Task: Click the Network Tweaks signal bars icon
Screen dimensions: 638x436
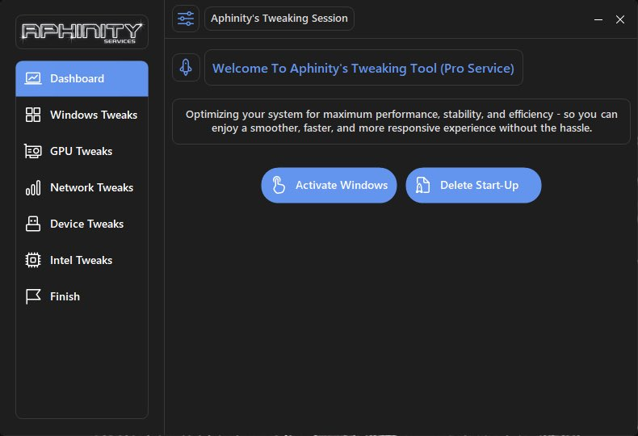Action: (x=33, y=188)
